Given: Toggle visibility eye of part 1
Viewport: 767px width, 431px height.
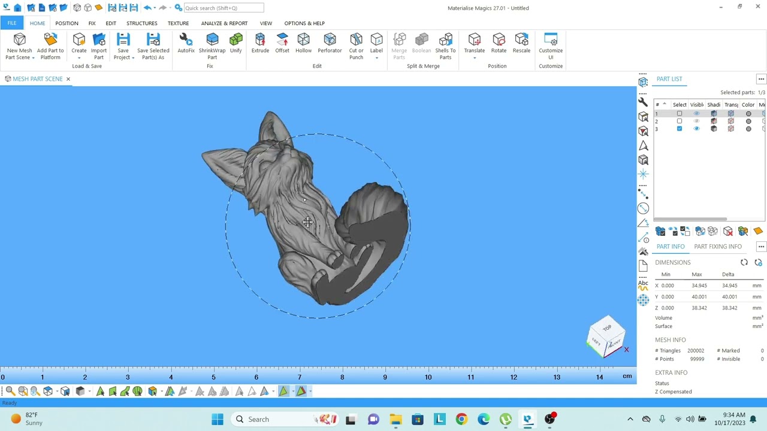Looking at the screenshot, I should click(x=696, y=114).
